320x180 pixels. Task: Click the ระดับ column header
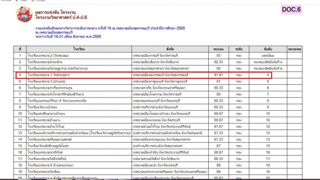[x=239, y=49]
